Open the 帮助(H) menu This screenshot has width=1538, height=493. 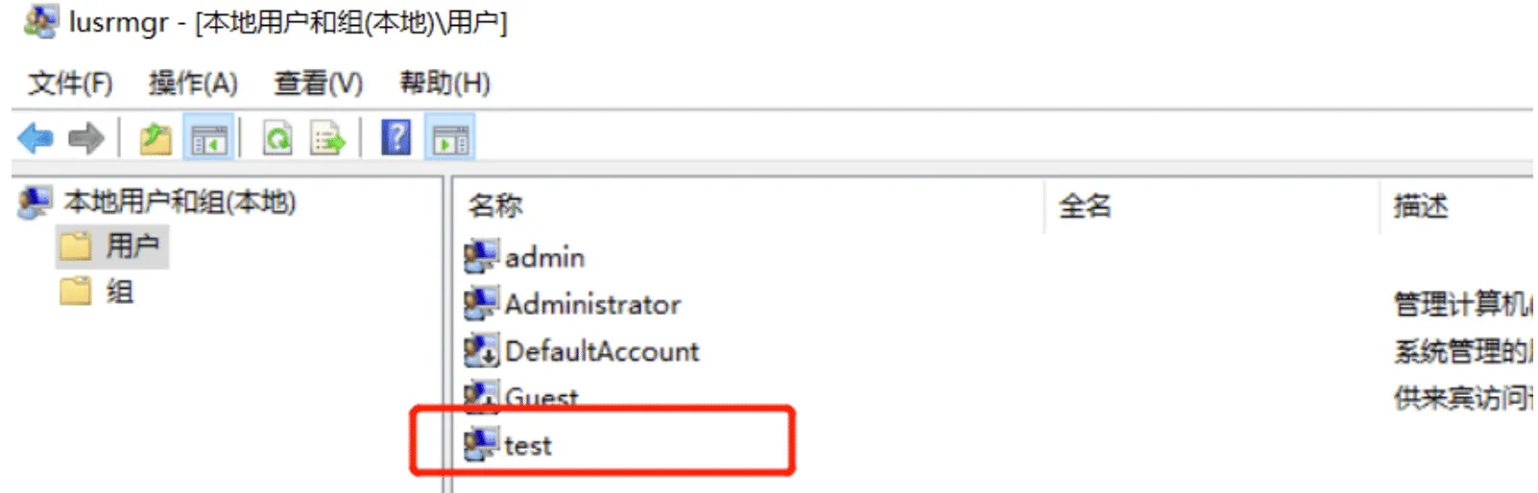click(445, 83)
